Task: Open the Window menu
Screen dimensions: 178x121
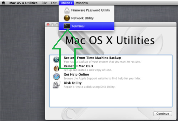Action: (81, 3)
